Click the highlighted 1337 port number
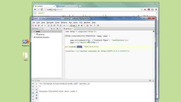The width and height of the screenshot is (181, 102). 79,47
